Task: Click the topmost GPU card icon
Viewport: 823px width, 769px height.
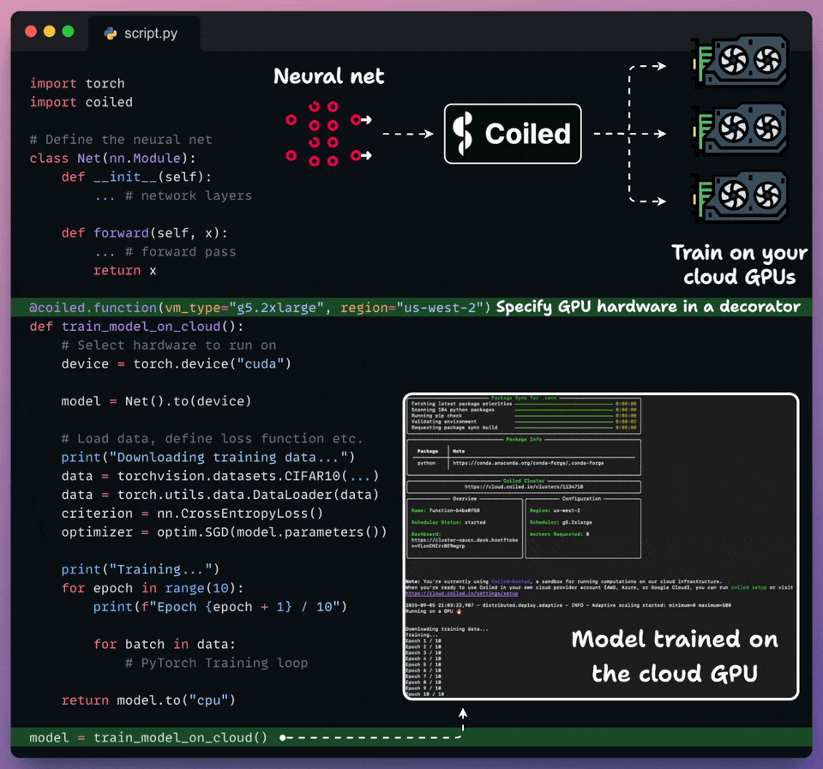Action: (741, 60)
